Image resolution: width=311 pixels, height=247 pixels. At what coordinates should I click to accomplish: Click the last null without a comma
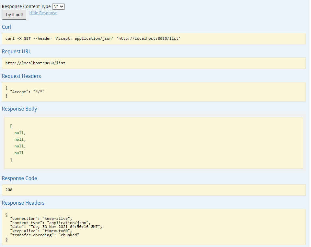click(19, 153)
